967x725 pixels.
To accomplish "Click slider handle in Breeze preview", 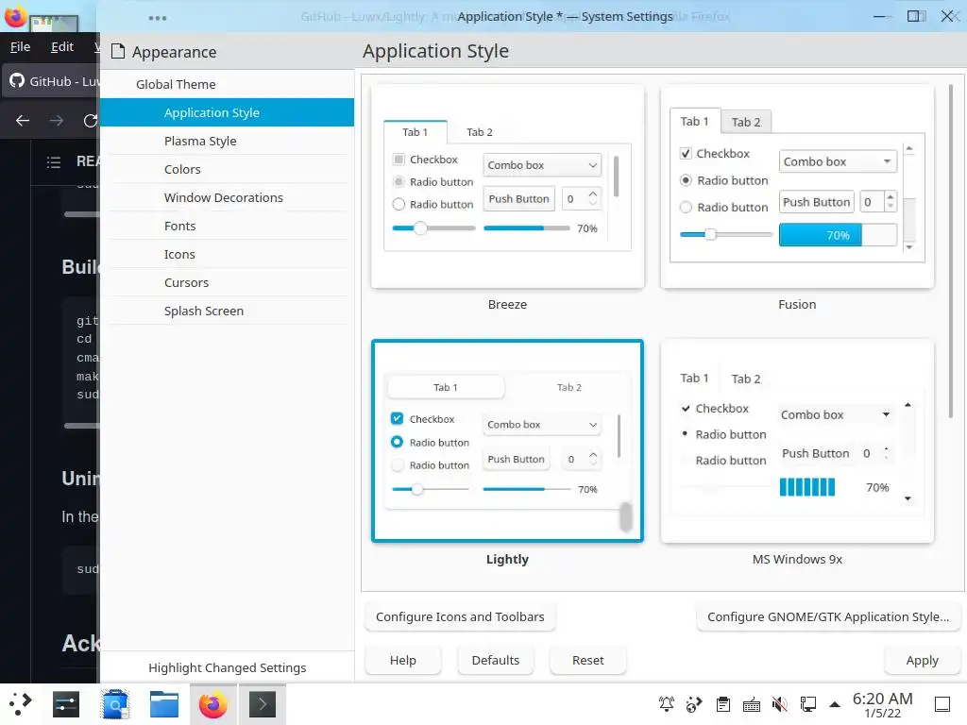I will click(420, 228).
